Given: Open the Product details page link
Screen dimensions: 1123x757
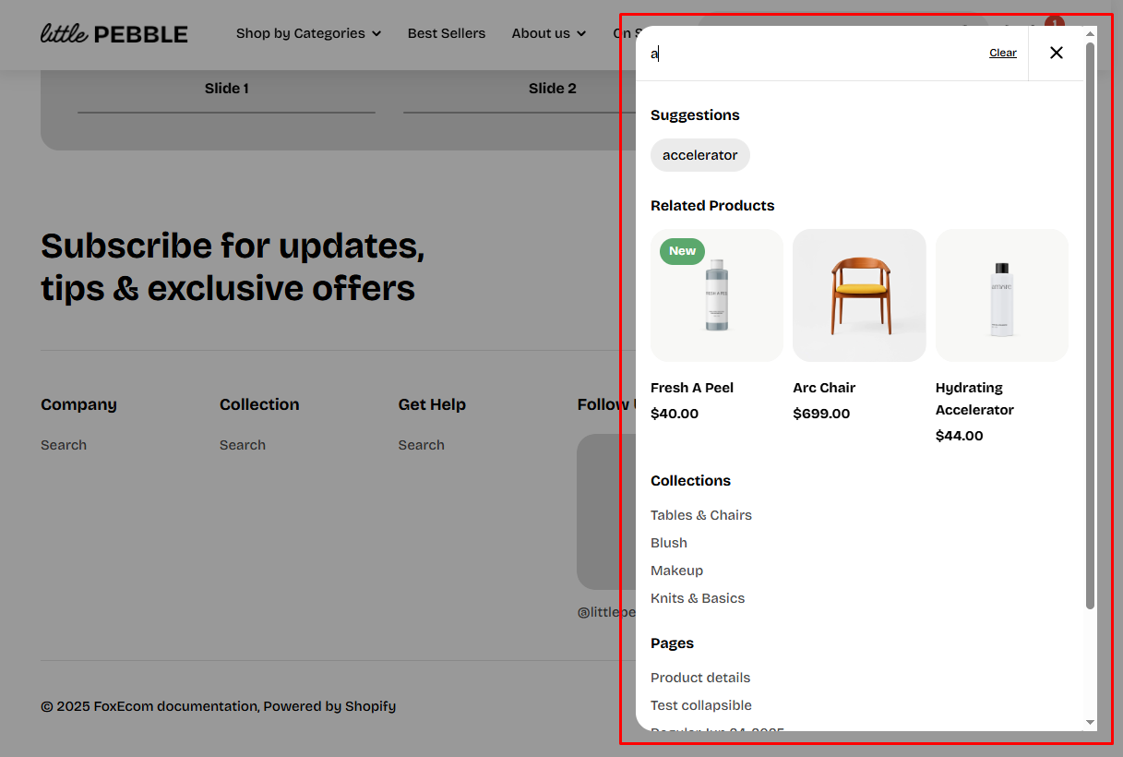Looking at the screenshot, I should click(699, 678).
